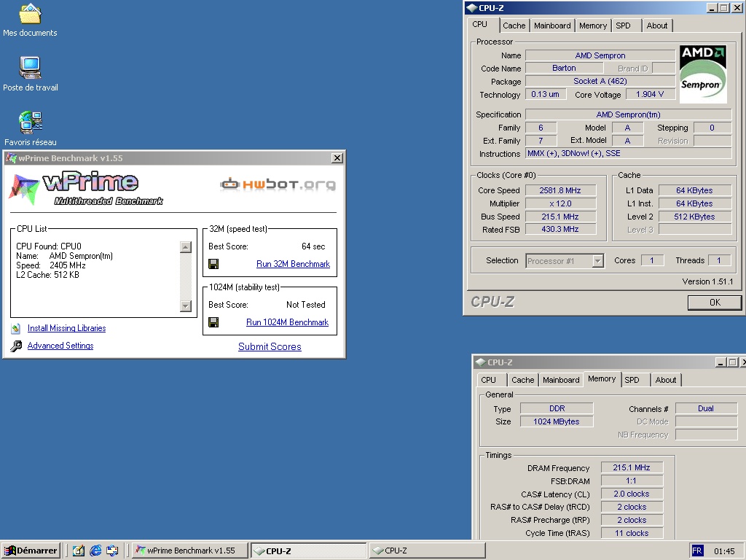Switch to About tab in lower CPU-Z window

(x=666, y=380)
